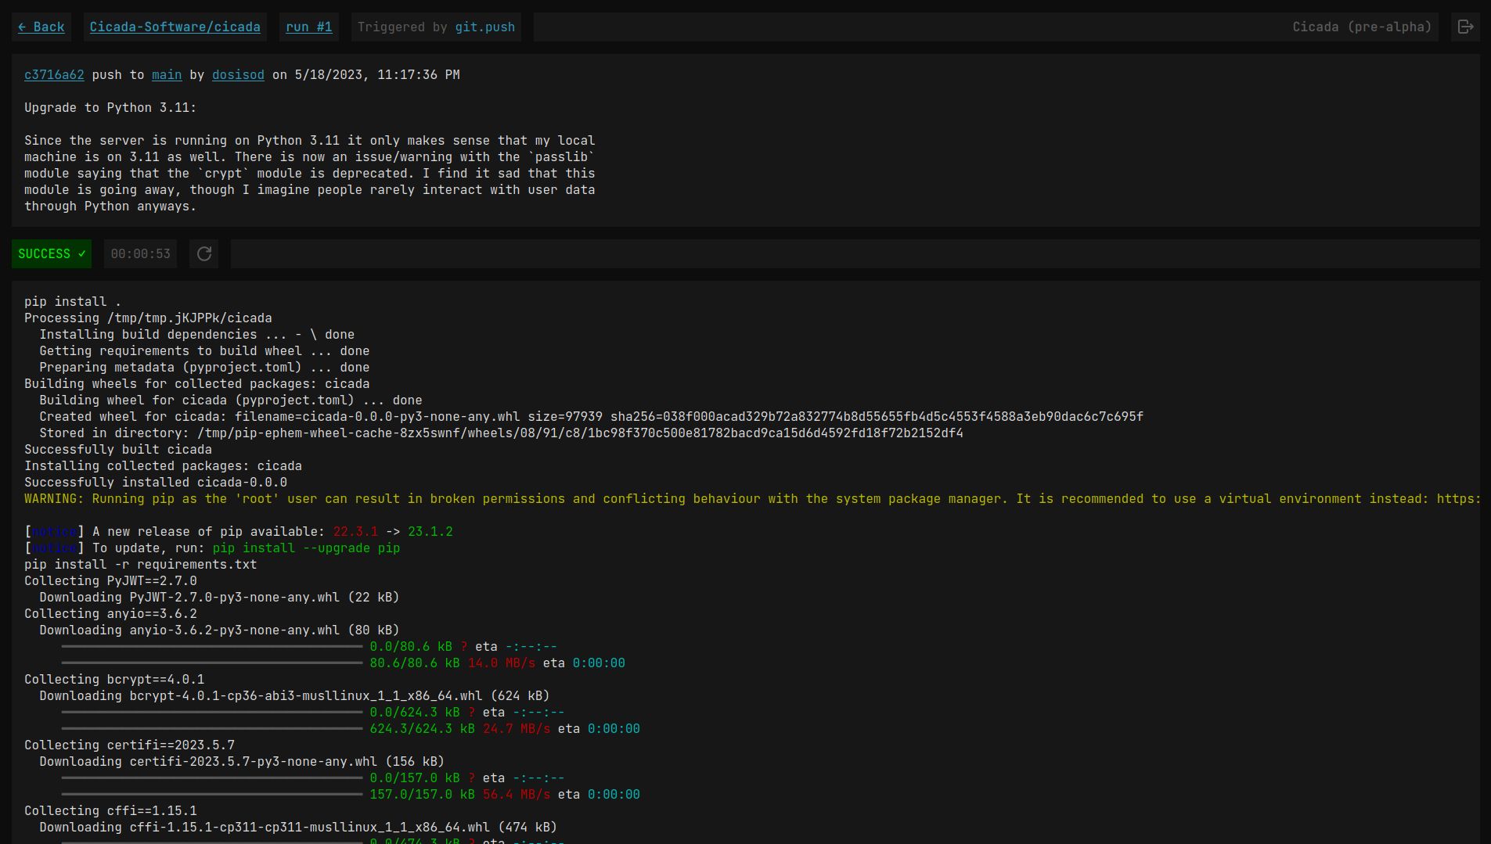Click the 80.6/80.6 kB anyio progress bar
The height and width of the screenshot is (844, 1491).
pyautogui.click(x=212, y=663)
